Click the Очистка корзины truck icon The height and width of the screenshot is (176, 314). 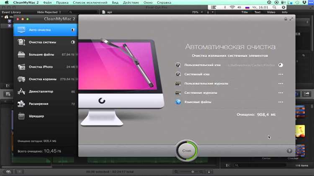tap(21, 79)
